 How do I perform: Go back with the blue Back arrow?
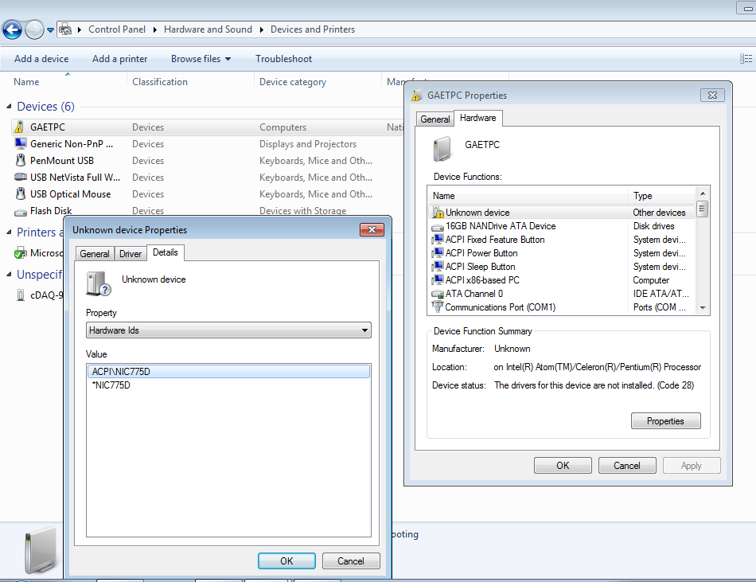click(x=12, y=30)
